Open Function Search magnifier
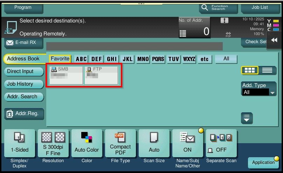283x173 pixels. point(218,7)
